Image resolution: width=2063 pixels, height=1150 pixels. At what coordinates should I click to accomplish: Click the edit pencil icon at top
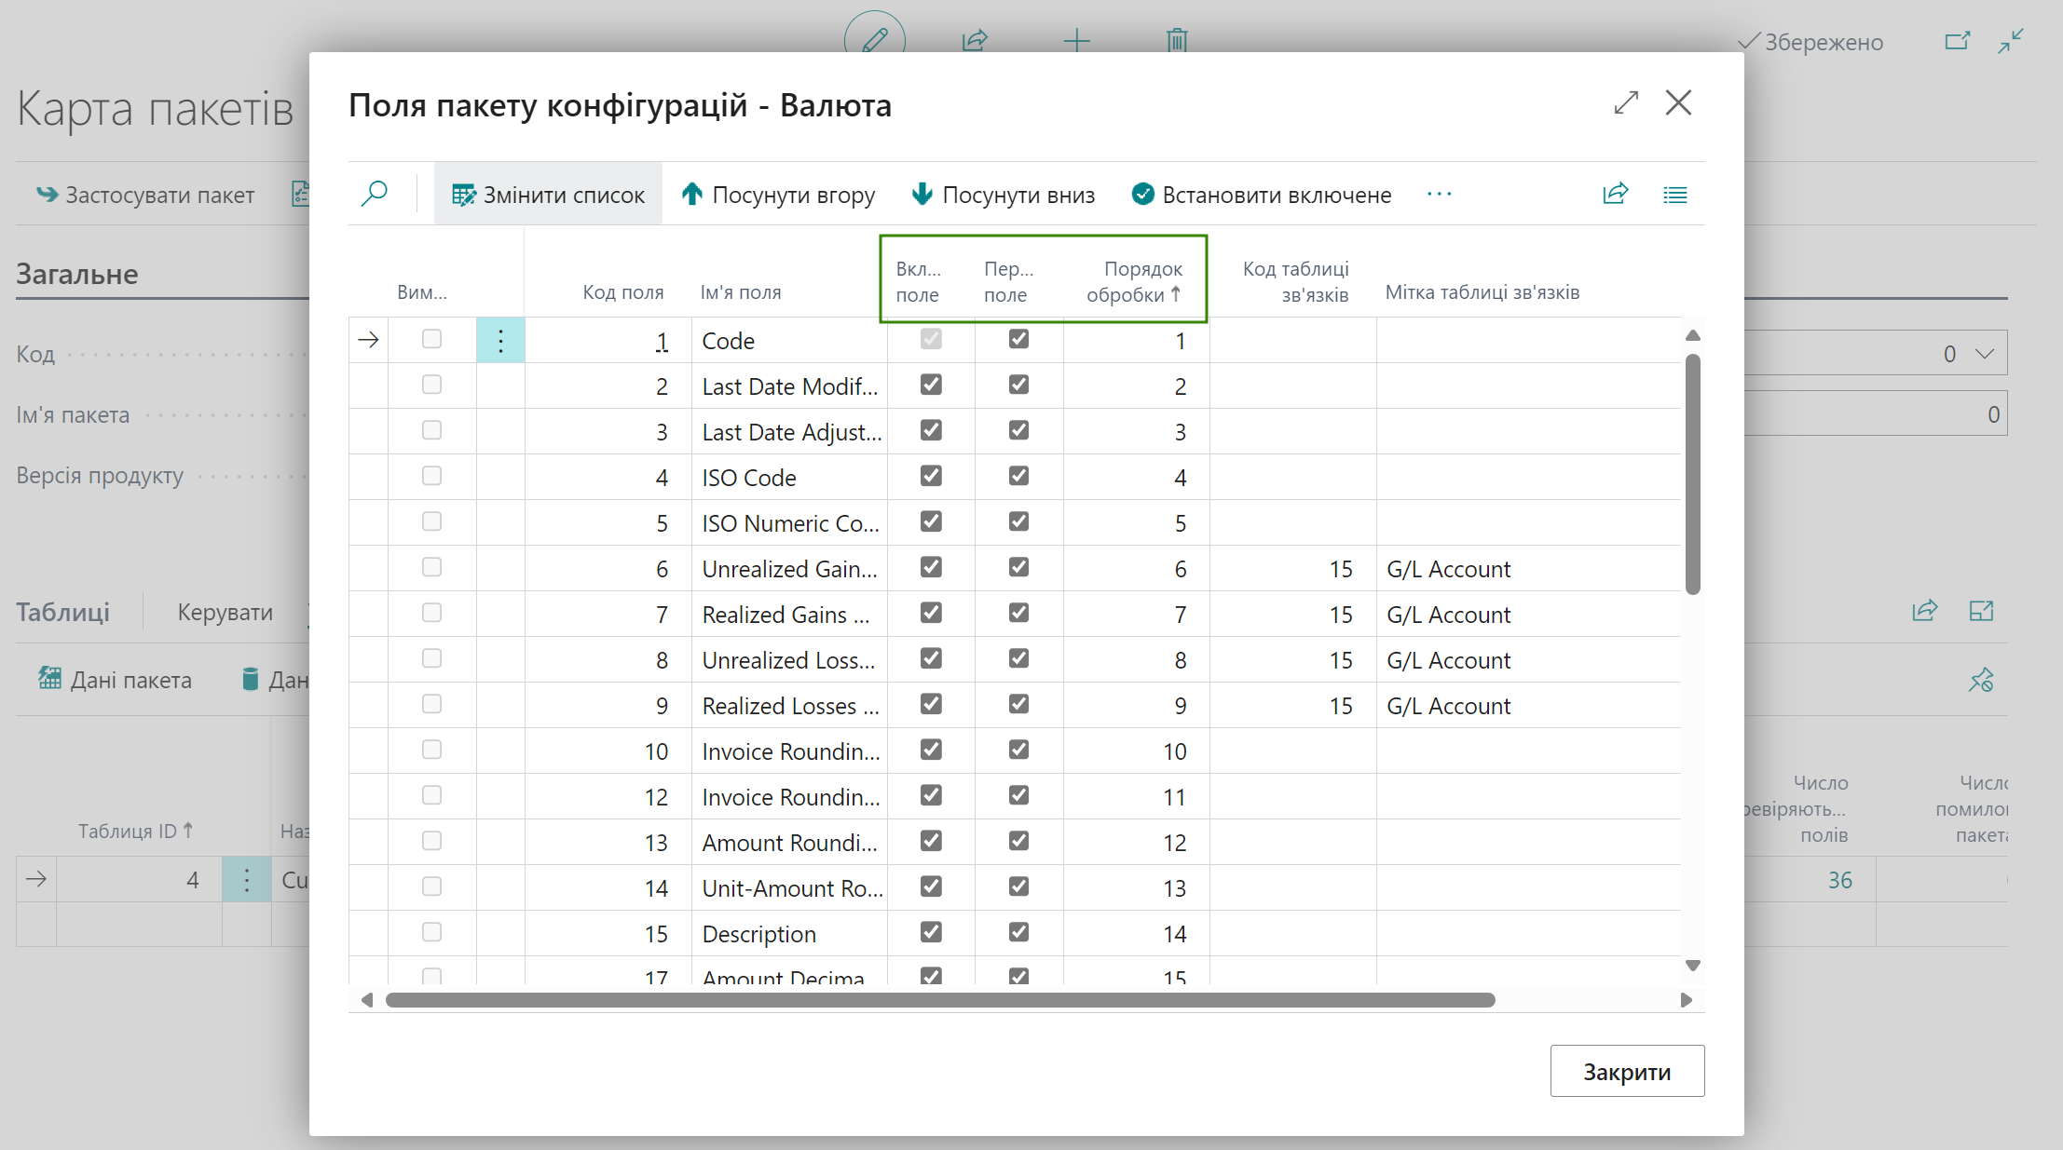874,40
